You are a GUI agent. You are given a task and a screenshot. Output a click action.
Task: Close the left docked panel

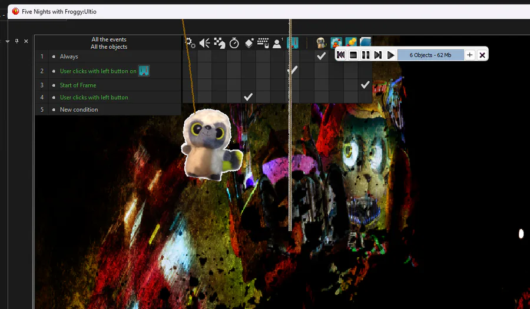click(x=26, y=41)
